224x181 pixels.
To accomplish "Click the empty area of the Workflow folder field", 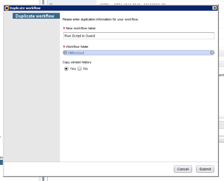I will point(144,53).
